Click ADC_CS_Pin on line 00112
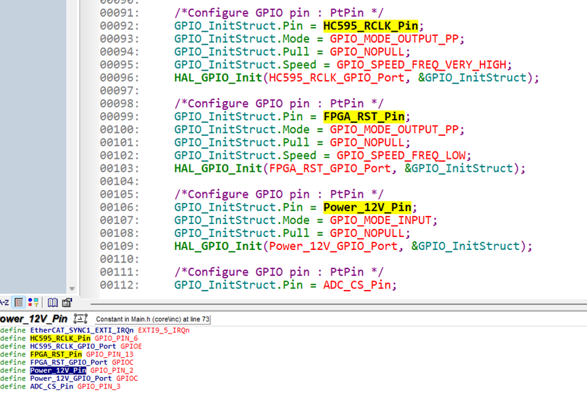 pyautogui.click(x=357, y=285)
